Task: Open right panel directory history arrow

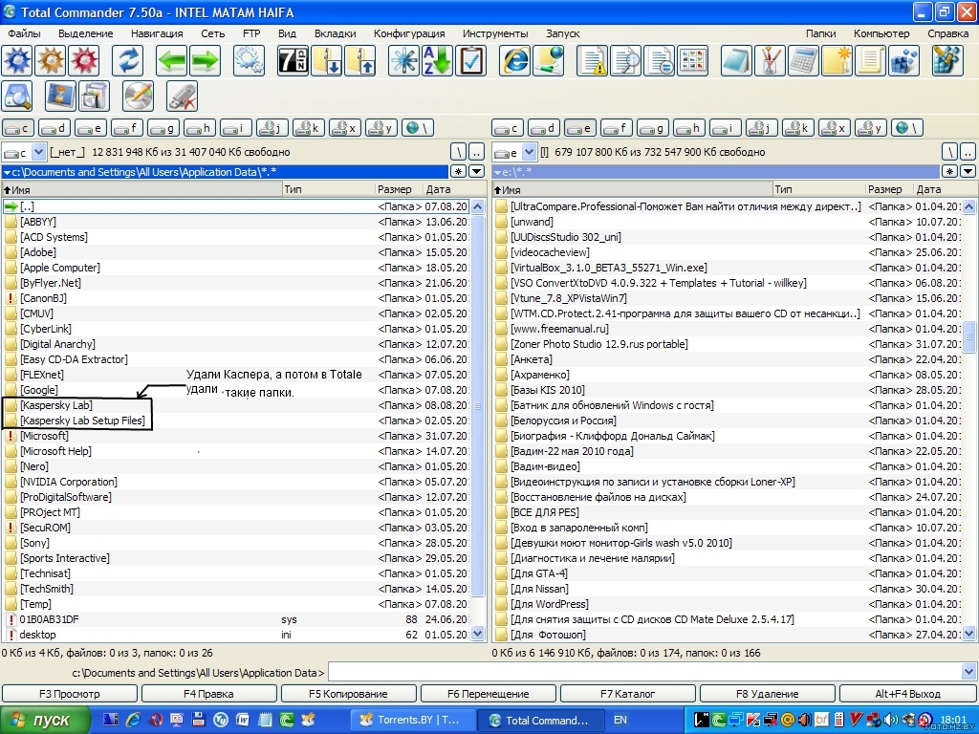Action: tap(968, 172)
